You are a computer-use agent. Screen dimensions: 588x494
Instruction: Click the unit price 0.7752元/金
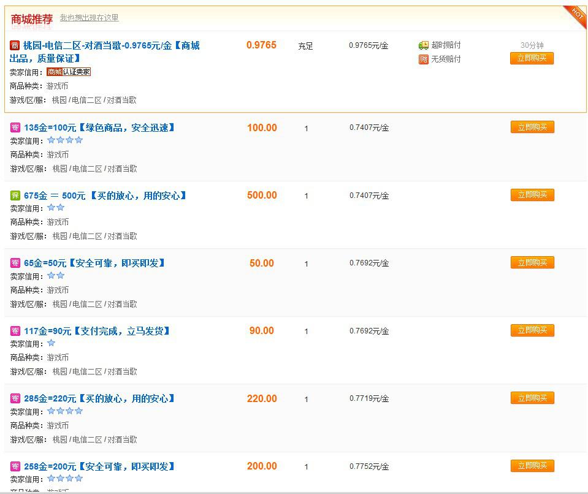coord(369,466)
